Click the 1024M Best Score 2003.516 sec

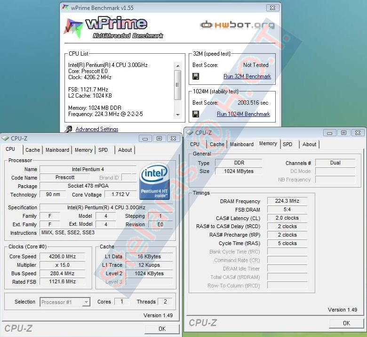[x=253, y=103]
